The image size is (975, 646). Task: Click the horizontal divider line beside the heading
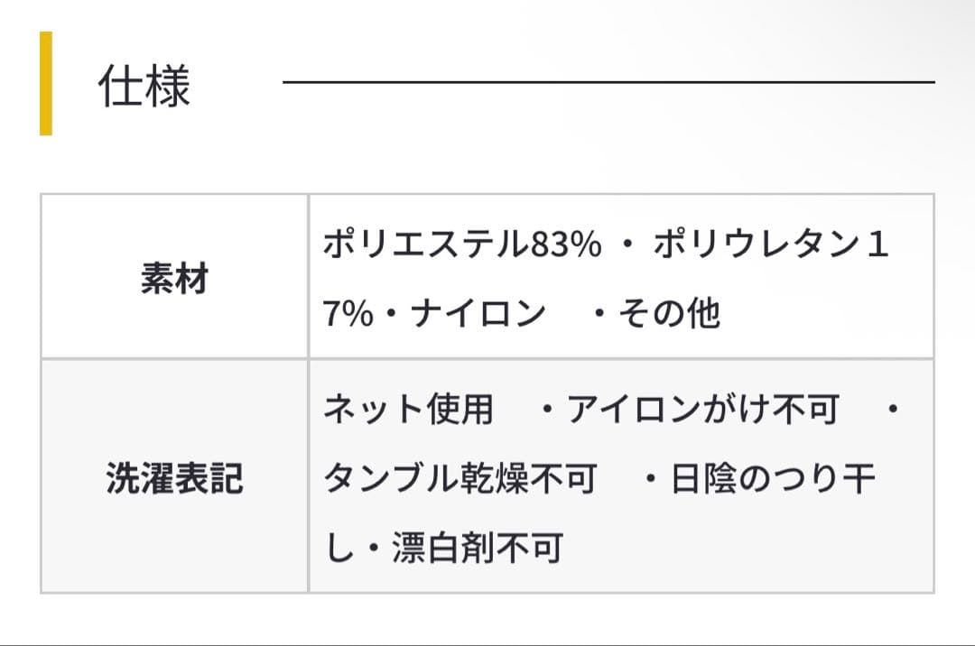[608, 82]
